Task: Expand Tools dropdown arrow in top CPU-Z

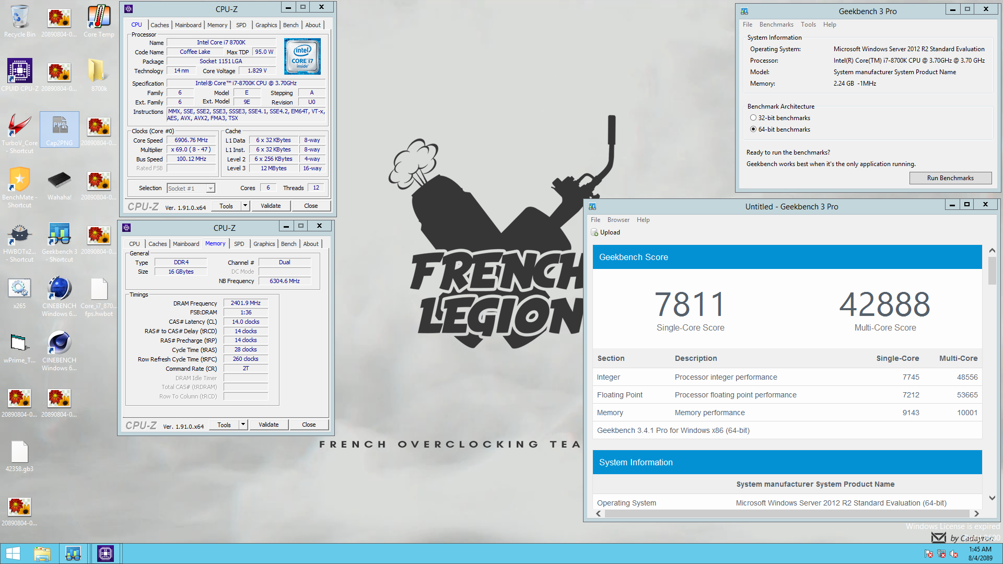Action: [245, 206]
